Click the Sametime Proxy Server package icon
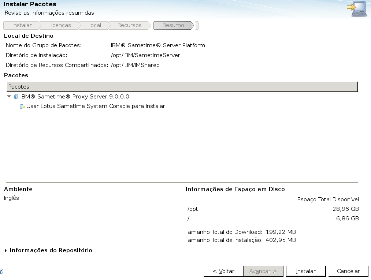This screenshot has height=280, width=371. click(x=16, y=97)
